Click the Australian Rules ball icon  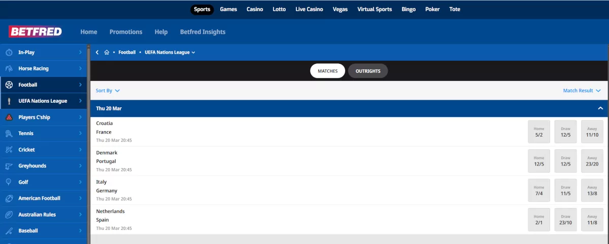point(9,214)
